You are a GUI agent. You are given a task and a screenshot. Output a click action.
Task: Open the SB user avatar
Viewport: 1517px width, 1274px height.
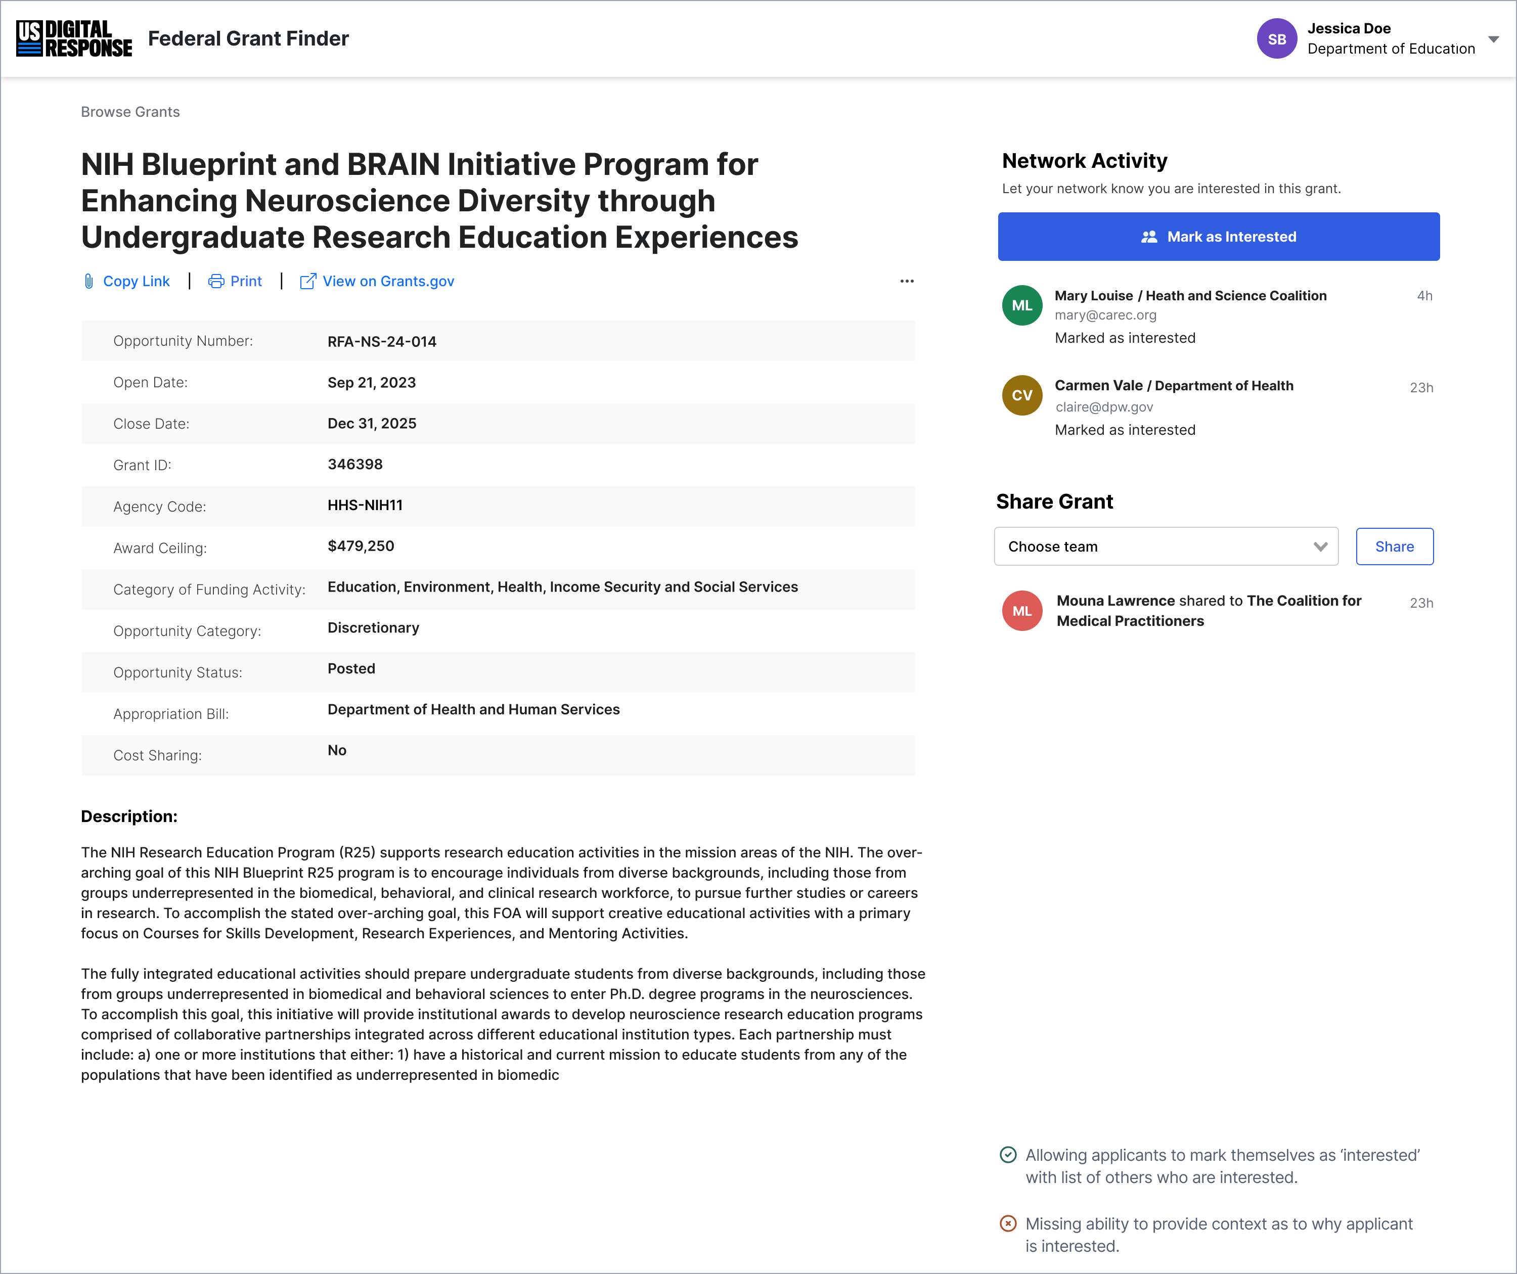[x=1276, y=39]
